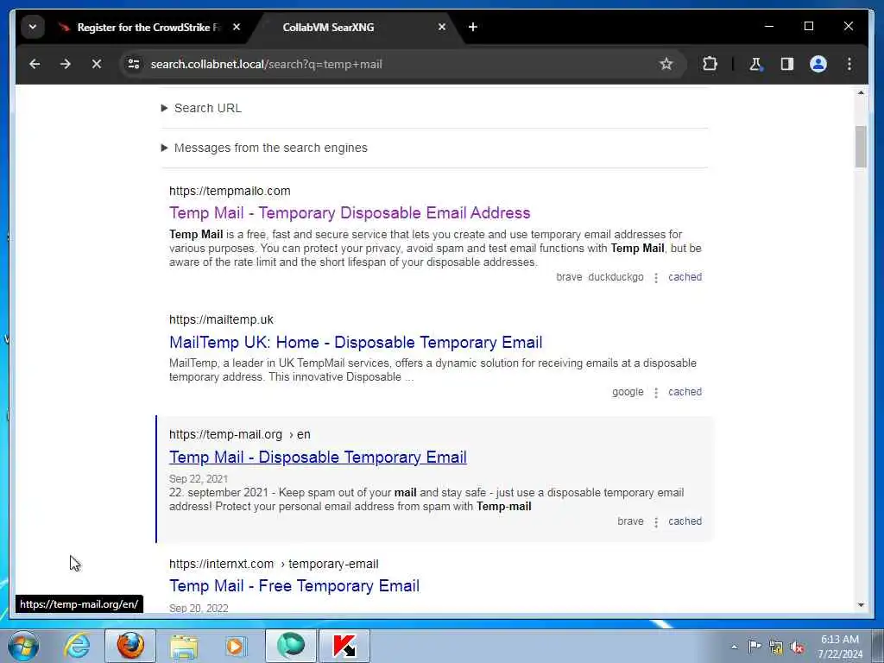The height and width of the screenshot is (663, 884).
Task: Show hidden system tray icons
Action: pos(734,647)
